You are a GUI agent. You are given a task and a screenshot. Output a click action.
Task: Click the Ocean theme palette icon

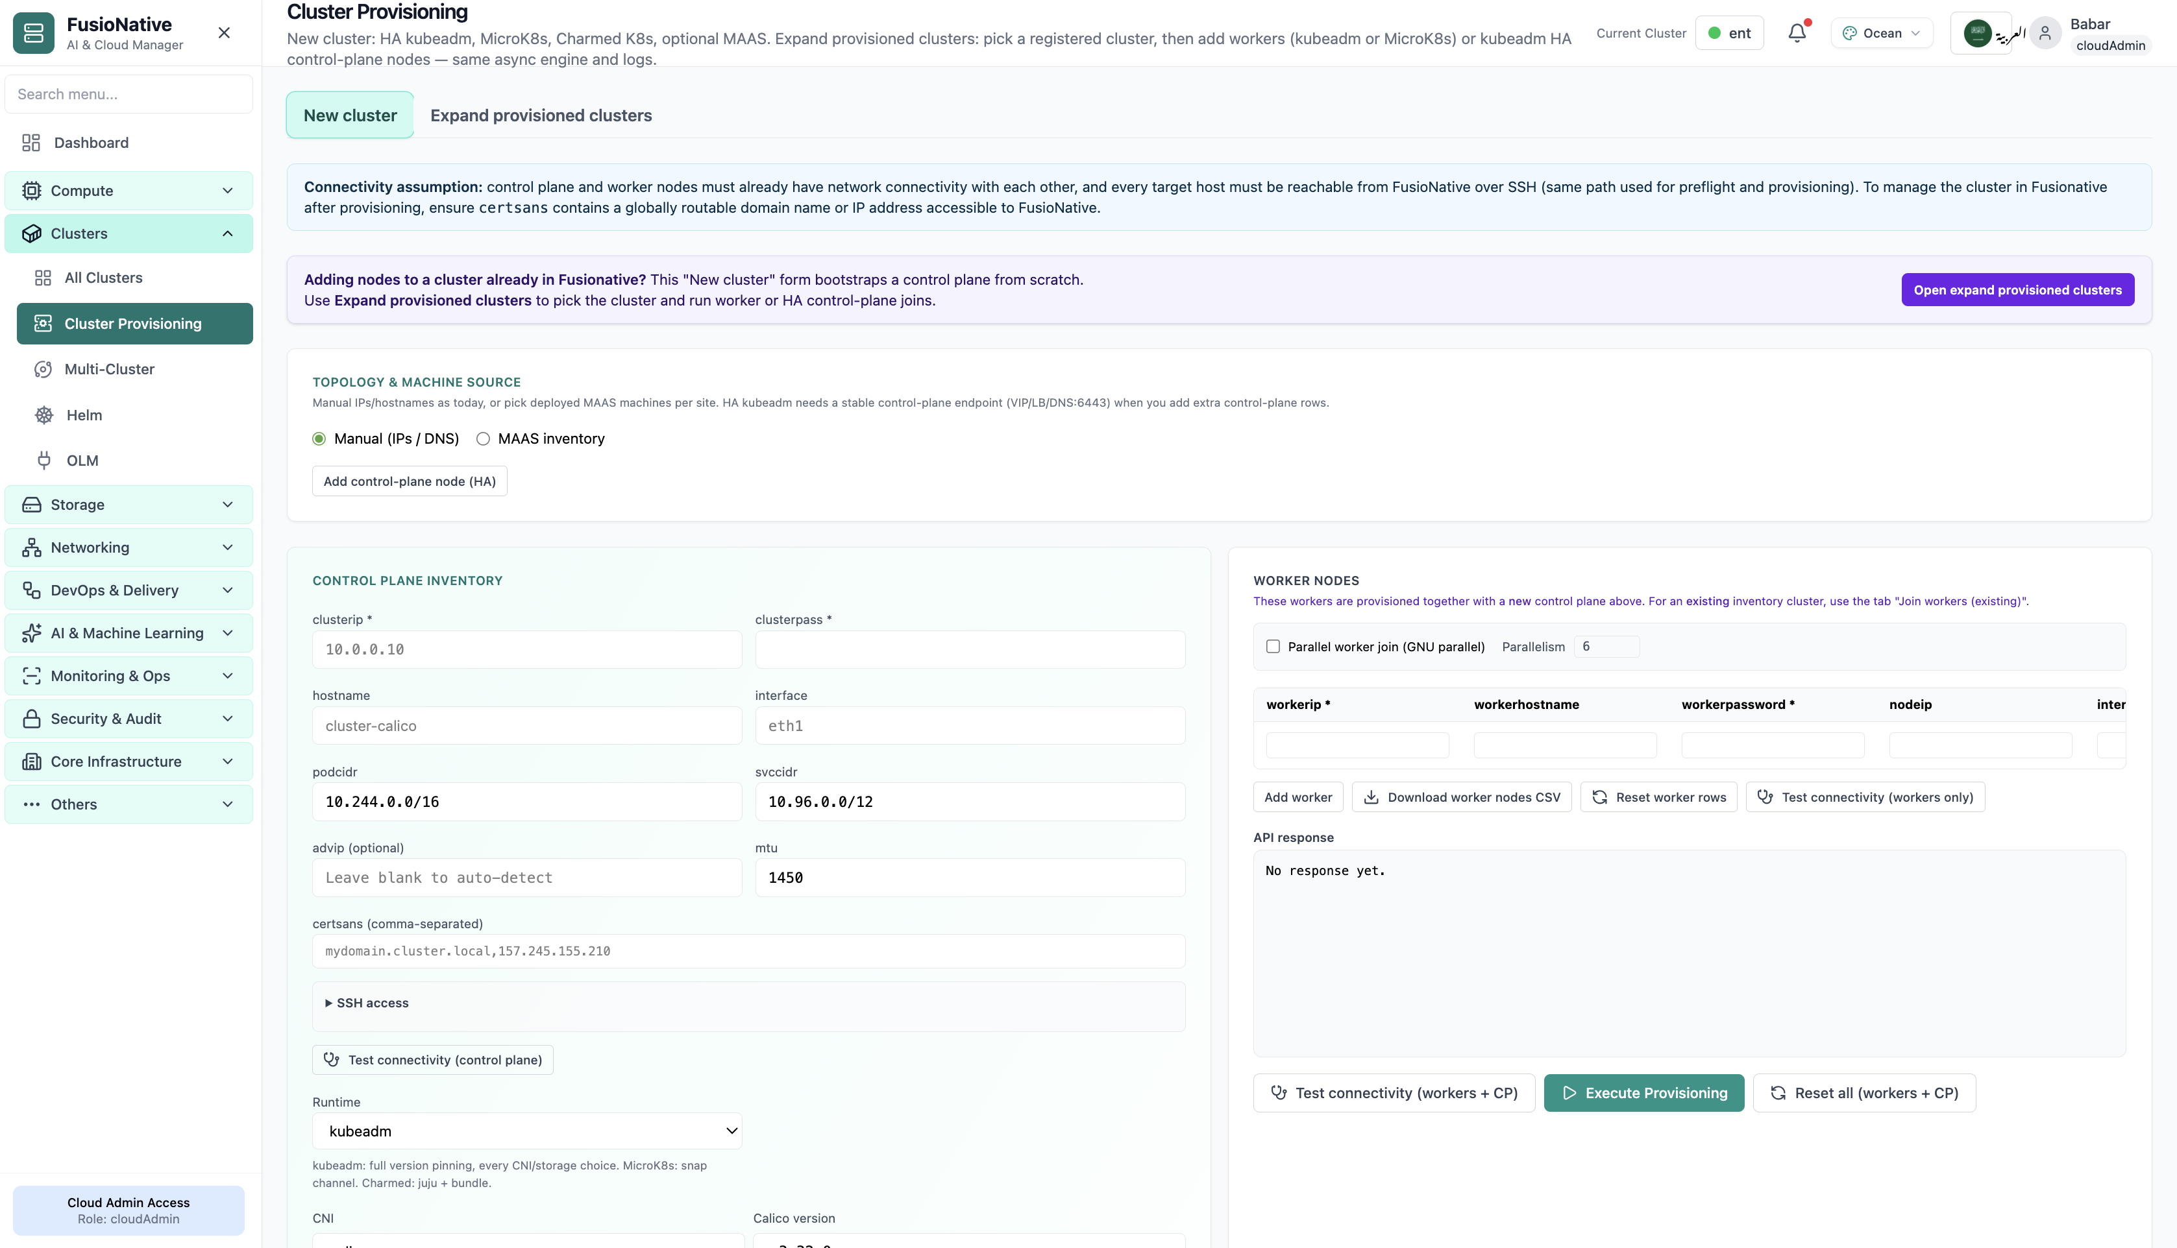pos(1849,32)
